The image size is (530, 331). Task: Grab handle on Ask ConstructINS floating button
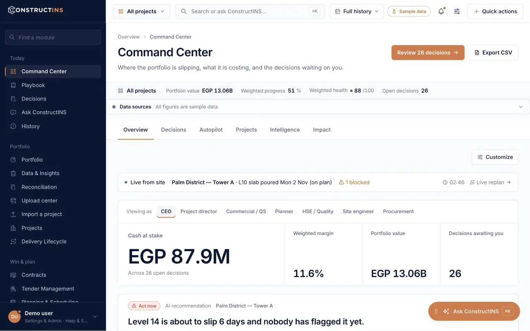pyautogui.click(x=436, y=312)
